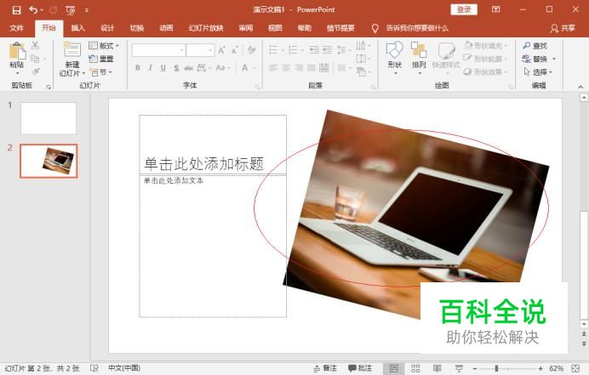Viewport: 589px width, 375px height.
Task: Start slide show from status bar
Action: [459, 368]
